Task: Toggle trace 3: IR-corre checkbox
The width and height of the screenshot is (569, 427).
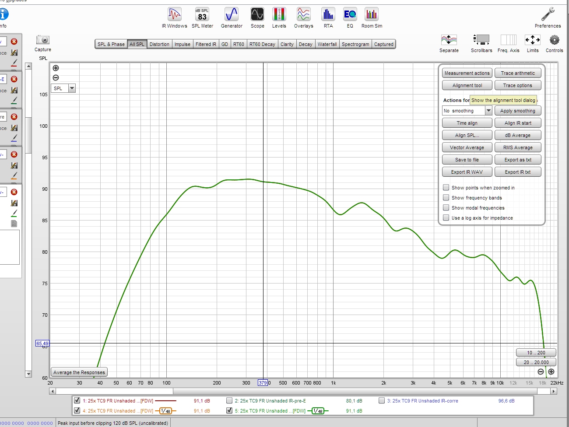Action: pyautogui.click(x=381, y=400)
